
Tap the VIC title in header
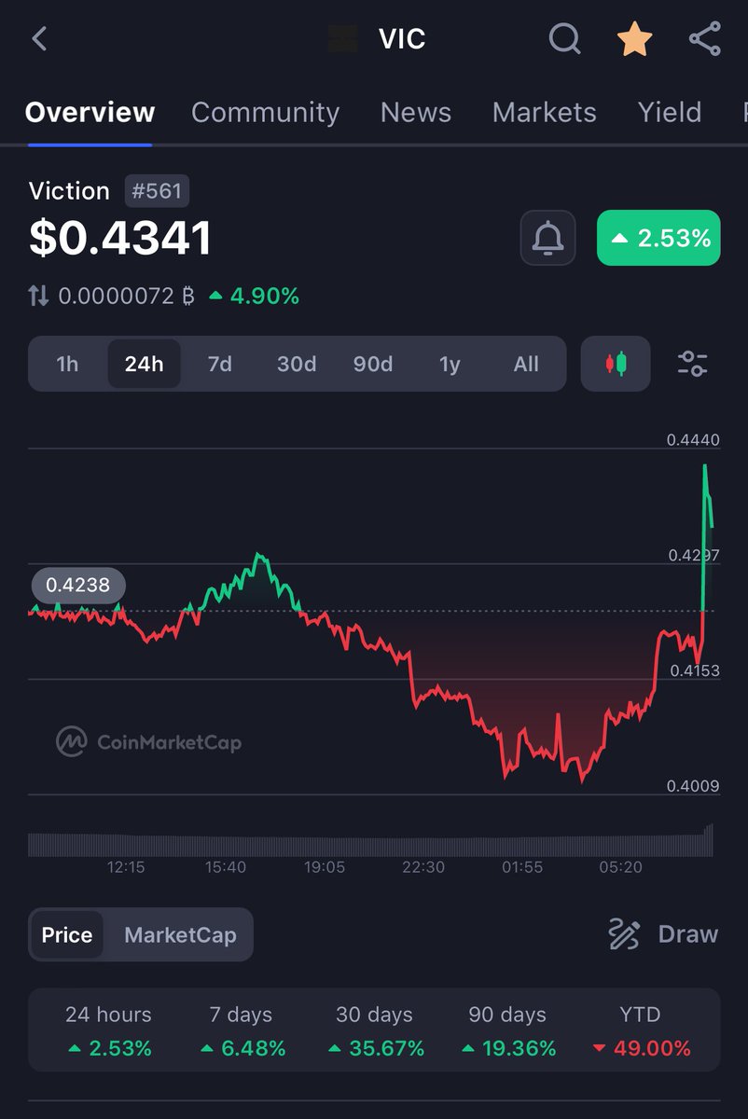coord(402,39)
